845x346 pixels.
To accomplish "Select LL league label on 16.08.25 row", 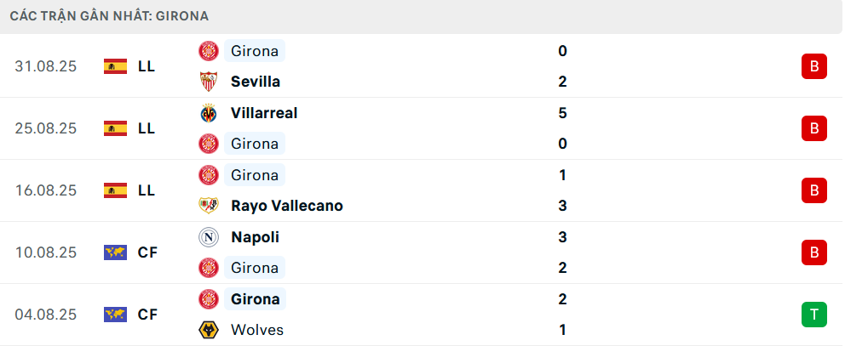I will [x=147, y=190].
